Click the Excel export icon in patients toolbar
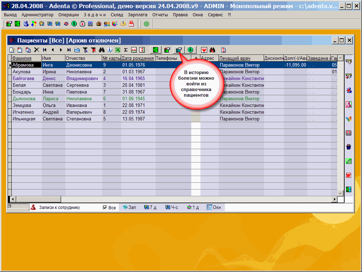 (x=118, y=50)
